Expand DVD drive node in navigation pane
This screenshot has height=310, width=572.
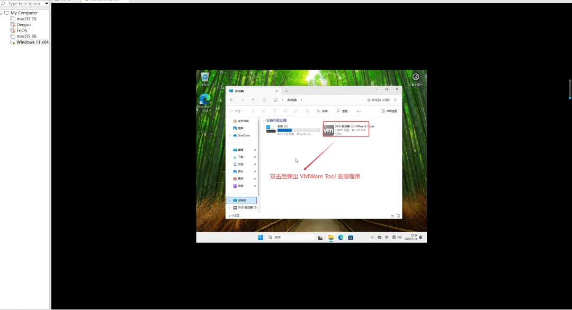pyautogui.click(x=229, y=208)
